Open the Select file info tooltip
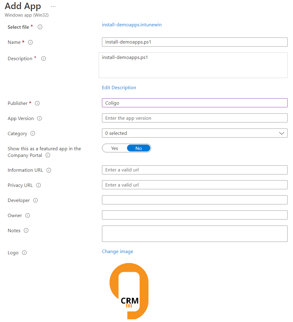The width and height of the screenshot is (293, 322). click(x=40, y=27)
